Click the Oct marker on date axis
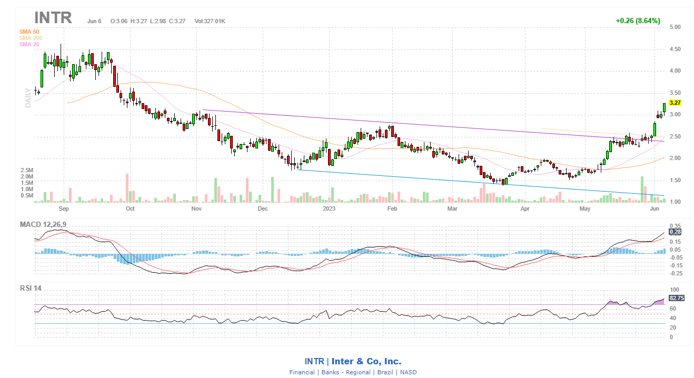The width and height of the screenshot is (694, 378). click(x=130, y=208)
